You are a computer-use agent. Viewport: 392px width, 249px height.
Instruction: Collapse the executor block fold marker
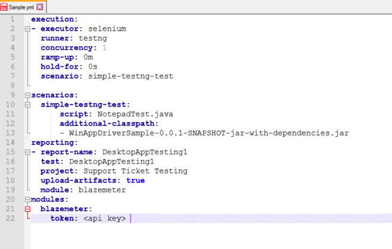point(27,29)
